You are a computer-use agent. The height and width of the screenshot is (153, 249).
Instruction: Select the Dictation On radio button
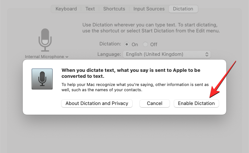(127, 44)
